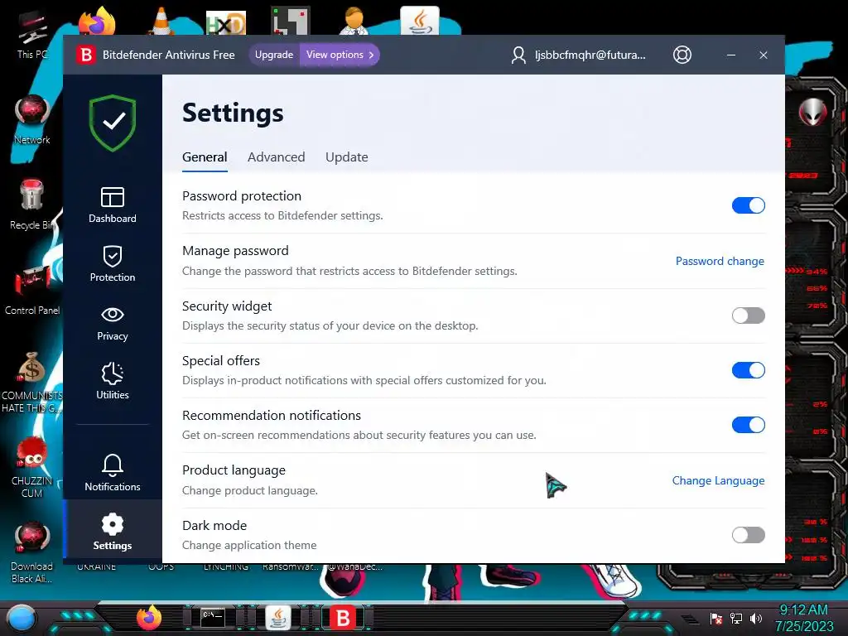Viewport: 848px width, 636px height.
Task: Click the Bitdefender B logo in title bar
Action: tap(85, 55)
